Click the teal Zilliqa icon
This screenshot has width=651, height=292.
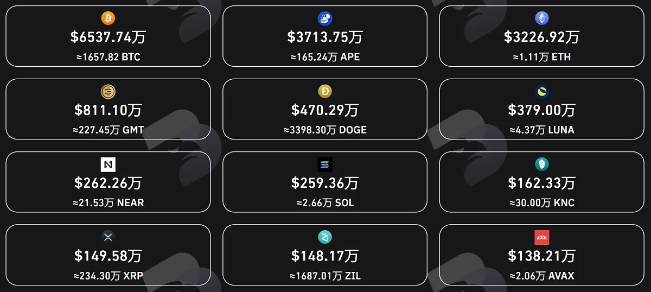point(325,237)
